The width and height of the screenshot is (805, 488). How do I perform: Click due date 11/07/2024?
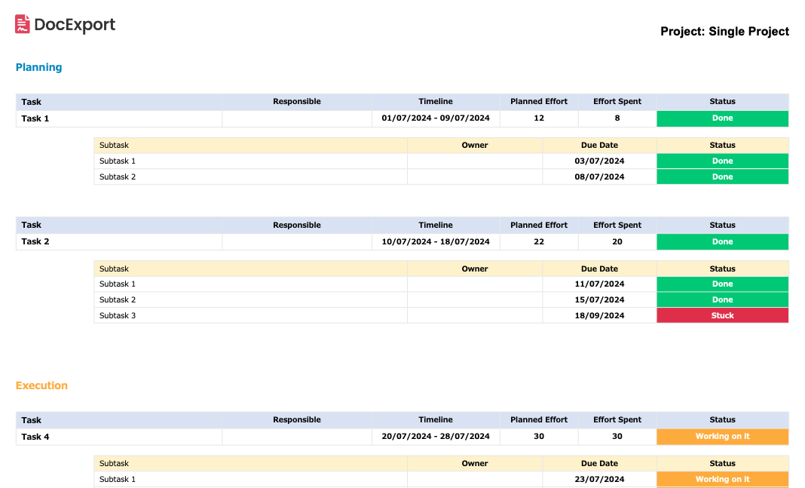pos(599,284)
